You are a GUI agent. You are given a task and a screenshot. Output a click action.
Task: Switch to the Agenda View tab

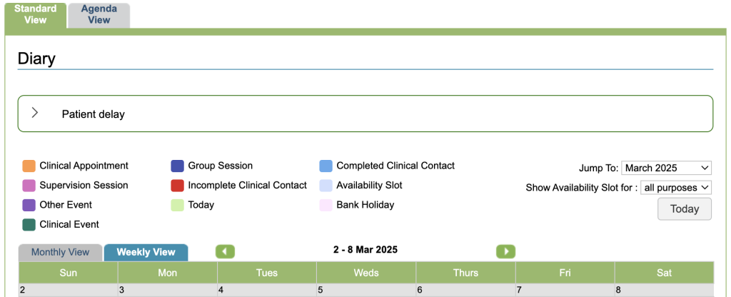pos(99,15)
